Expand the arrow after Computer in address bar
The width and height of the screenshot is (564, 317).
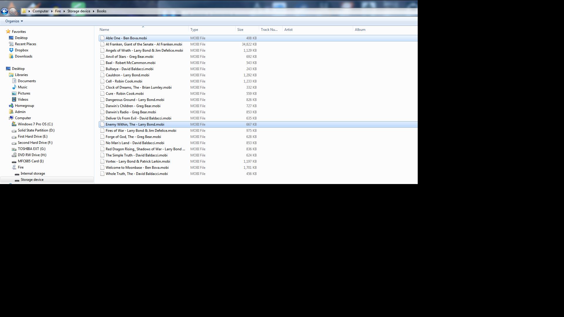[x=52, y=11]
